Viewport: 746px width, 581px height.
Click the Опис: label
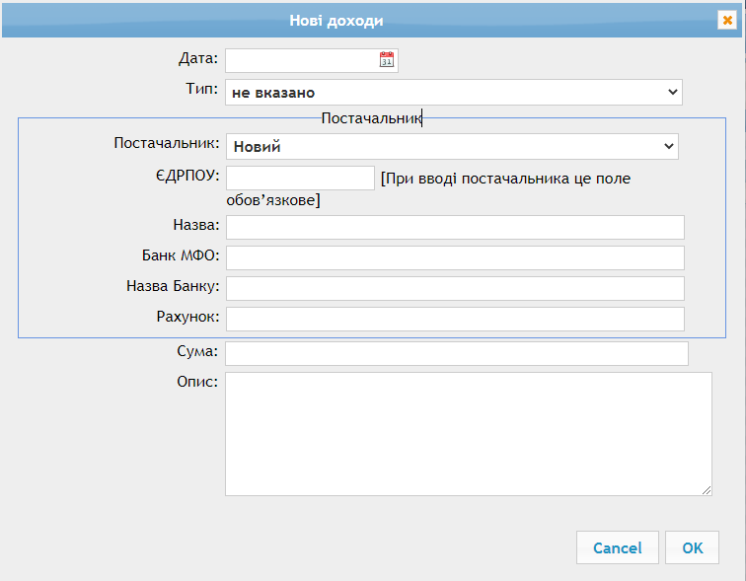(x=197, y=382)
